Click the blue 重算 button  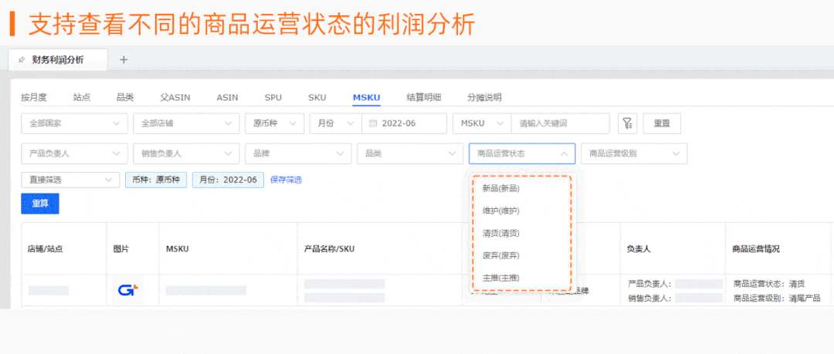tap(40, 204)
